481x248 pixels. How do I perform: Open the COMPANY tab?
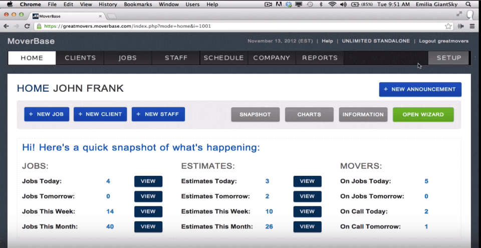click(272, 58)
